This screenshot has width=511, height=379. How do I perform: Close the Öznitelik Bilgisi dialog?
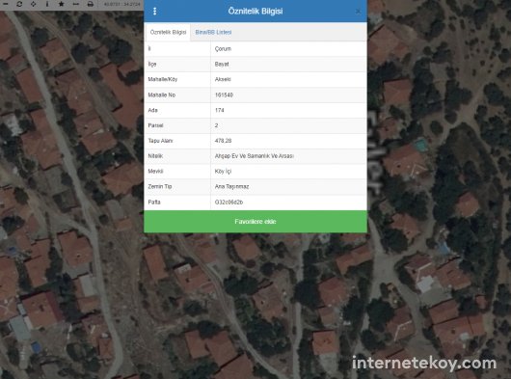[358, 12]
